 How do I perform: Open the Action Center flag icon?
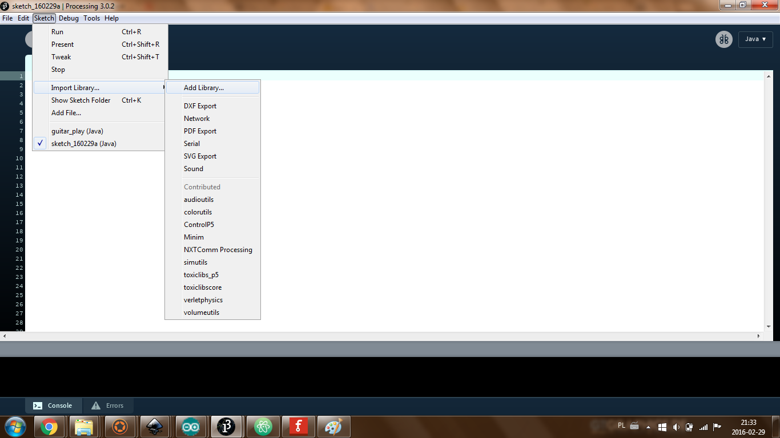[x=717, y=427]
